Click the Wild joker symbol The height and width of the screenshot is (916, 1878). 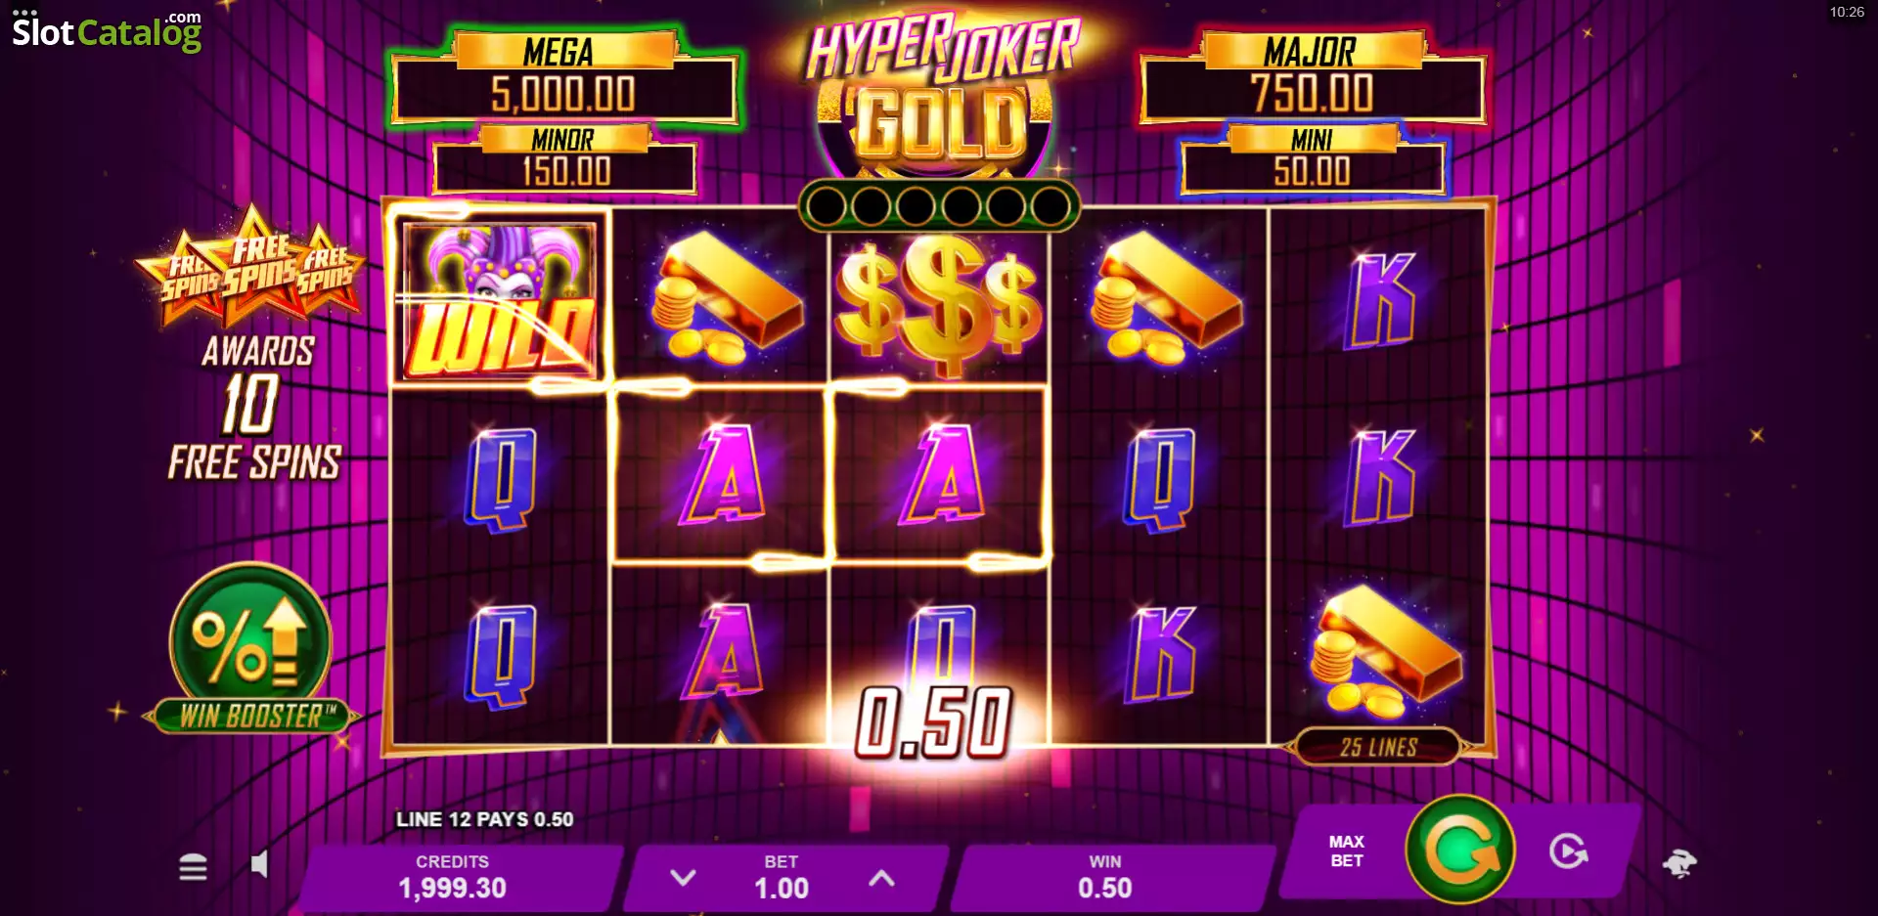pos(499,300)
